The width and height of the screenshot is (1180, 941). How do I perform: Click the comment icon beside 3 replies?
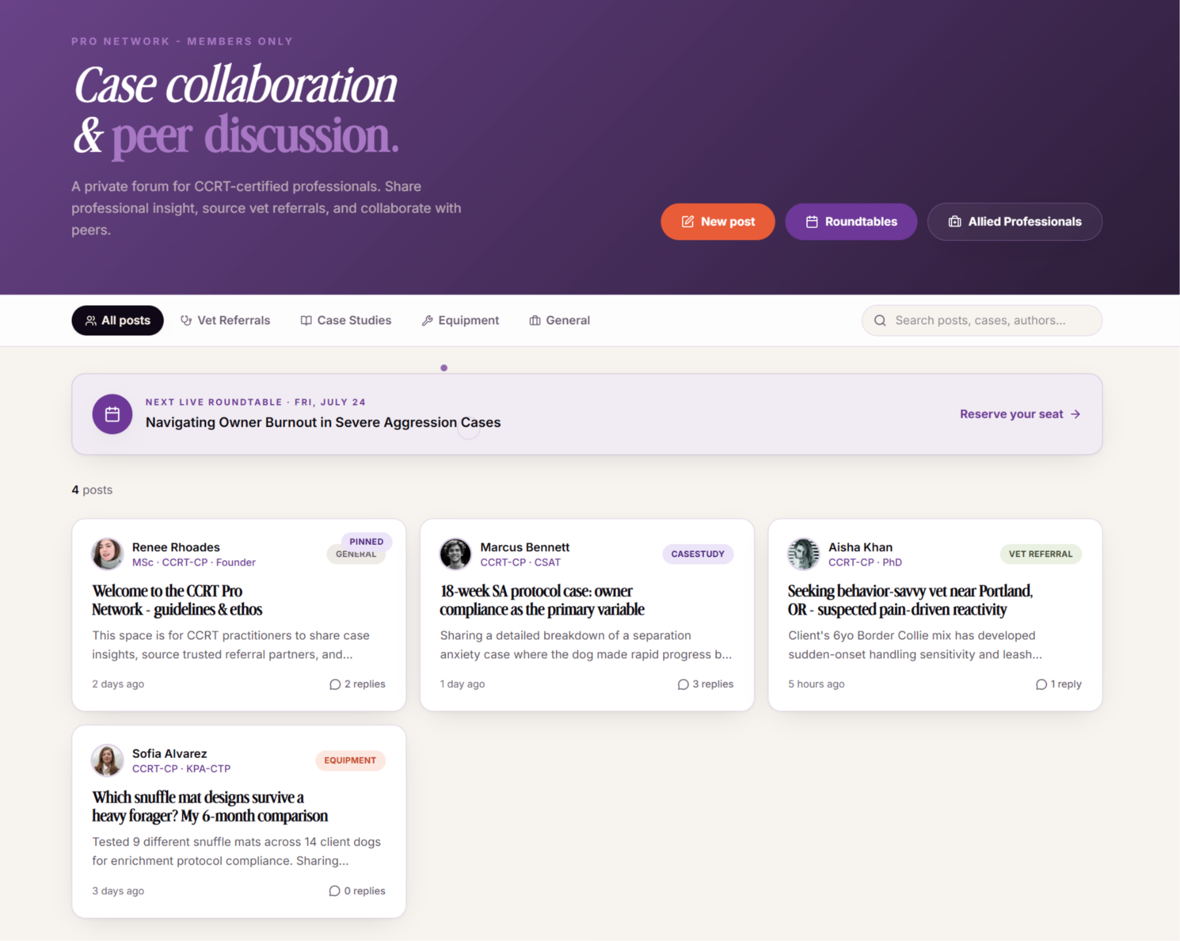click(x=683, y=684)
